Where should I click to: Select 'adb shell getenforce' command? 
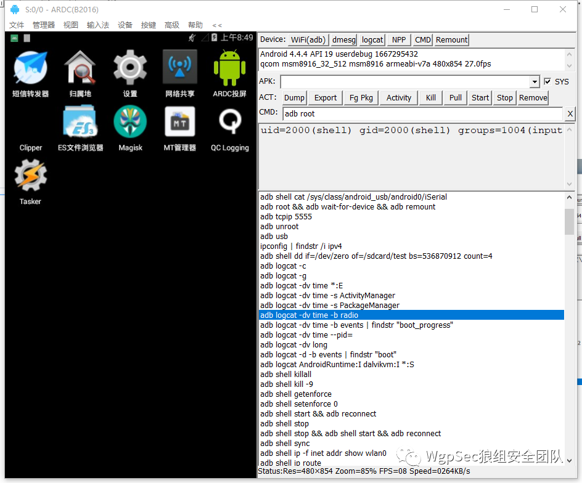click(x=411, y=394)
